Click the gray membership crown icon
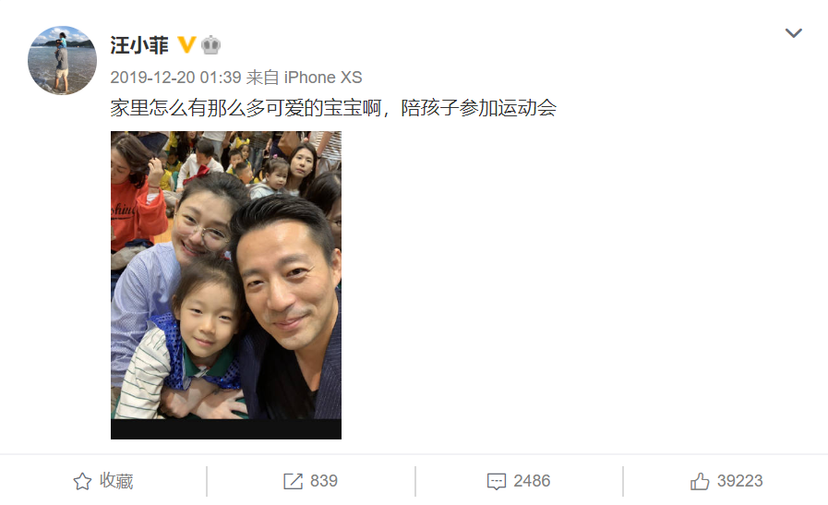 tap(210, 45)
